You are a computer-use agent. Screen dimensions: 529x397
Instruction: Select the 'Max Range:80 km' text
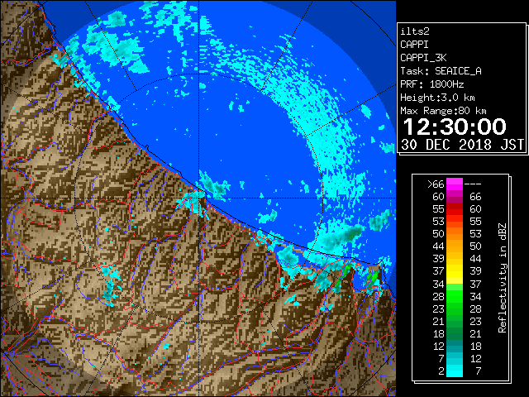pos(443,111)
